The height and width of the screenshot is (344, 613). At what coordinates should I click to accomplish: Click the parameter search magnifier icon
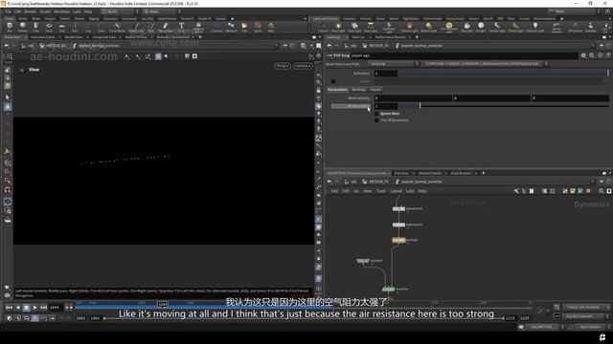[592, 55]
